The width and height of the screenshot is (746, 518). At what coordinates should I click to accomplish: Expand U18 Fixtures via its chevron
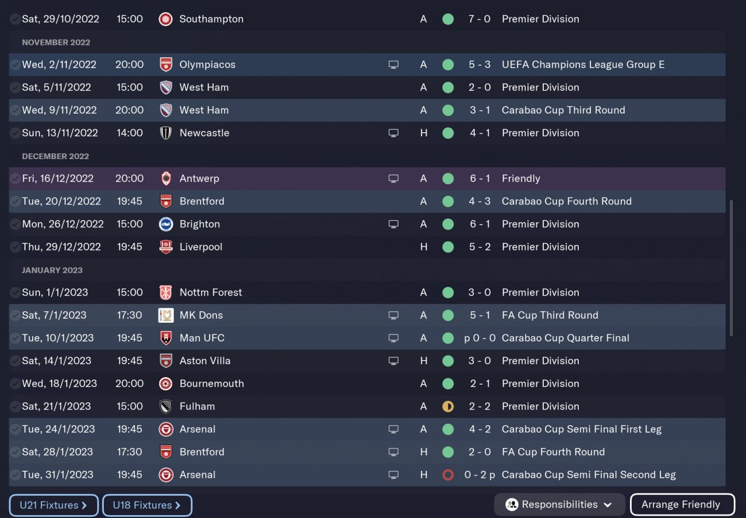(x=178, y=505)
